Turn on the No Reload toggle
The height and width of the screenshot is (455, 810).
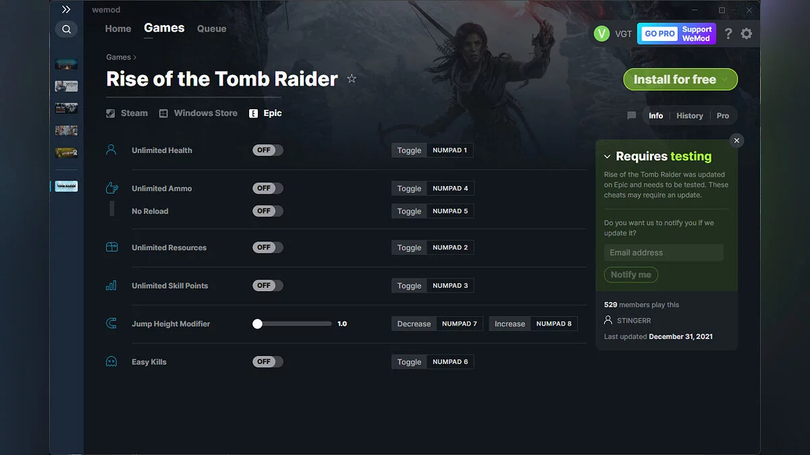[x=267, y=210]
